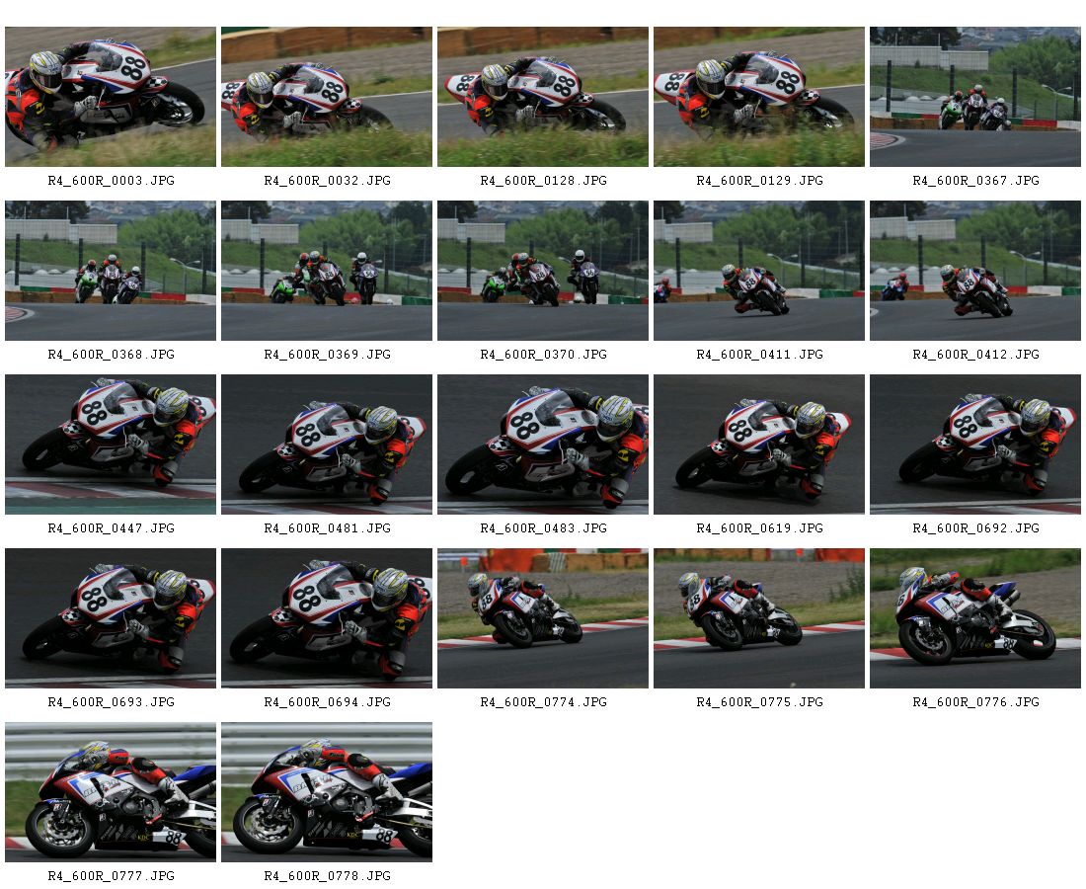Select the R4_600R_0032.JPG photo
Screen dimensions: 1086x889
coord(326,97)
